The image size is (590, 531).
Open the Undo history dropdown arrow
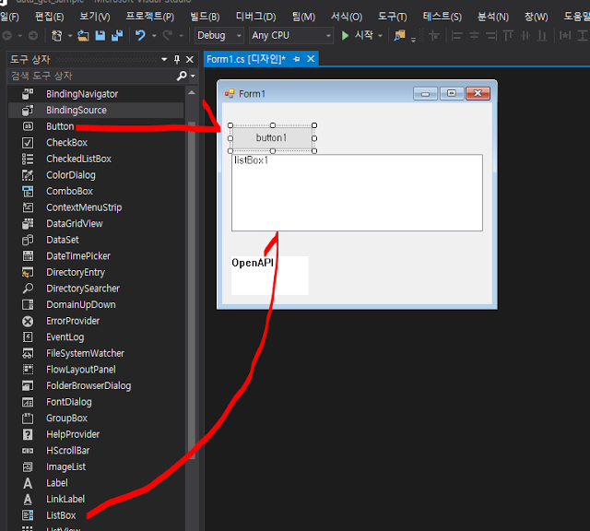pos(154,36)
